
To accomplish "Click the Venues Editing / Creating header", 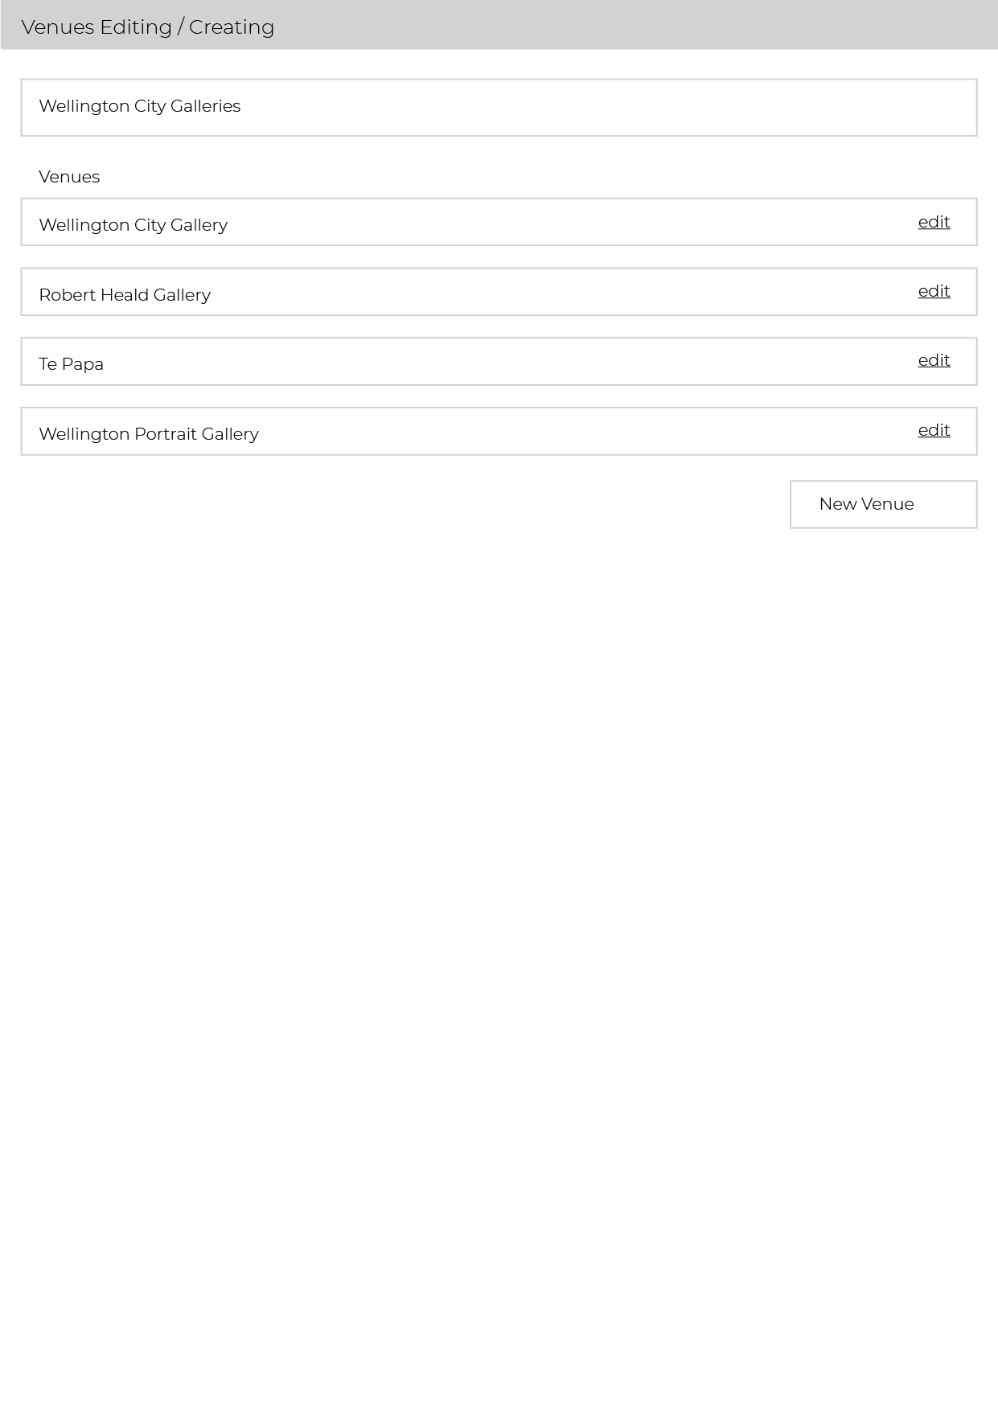I will tap(499, 25).
